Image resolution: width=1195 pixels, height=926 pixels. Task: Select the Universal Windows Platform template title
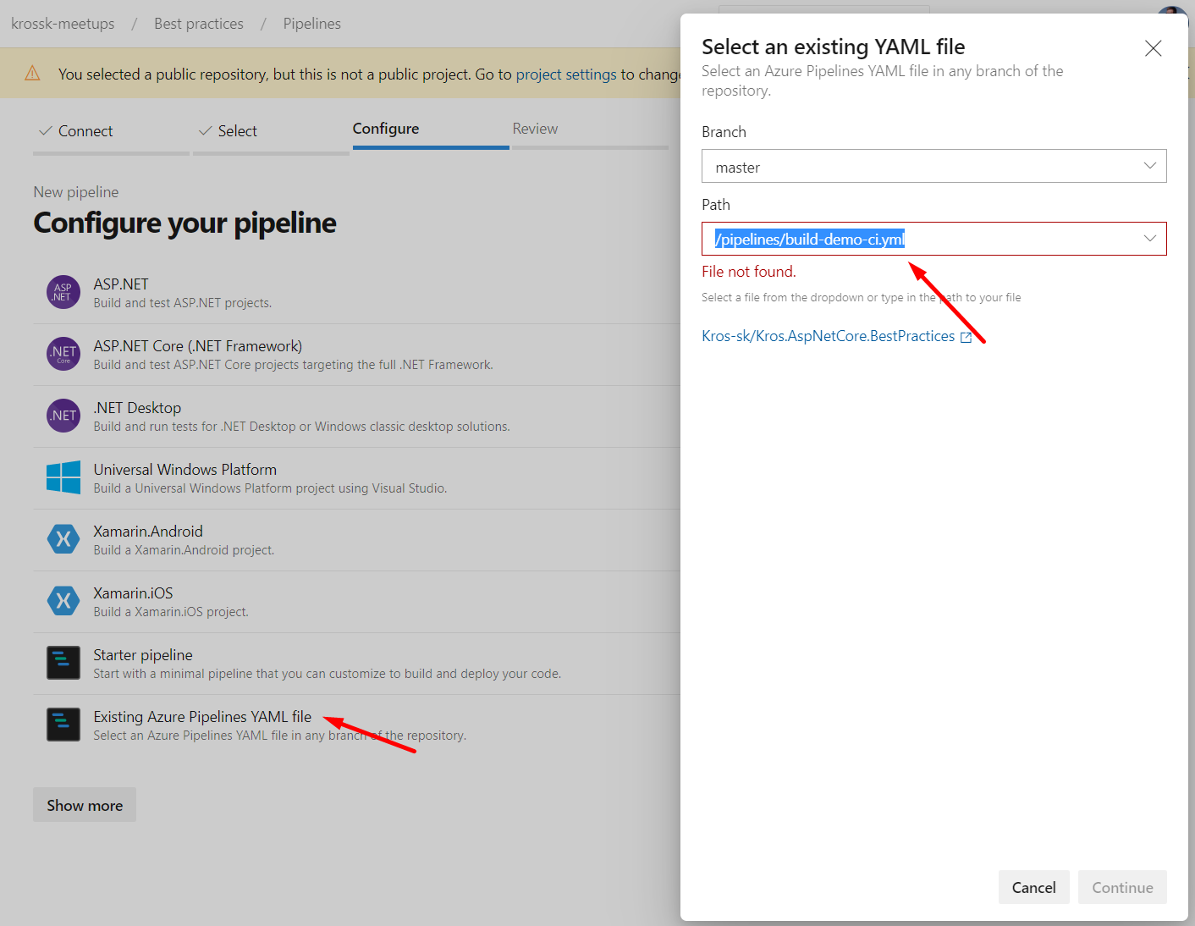click(x=184, y=469)
